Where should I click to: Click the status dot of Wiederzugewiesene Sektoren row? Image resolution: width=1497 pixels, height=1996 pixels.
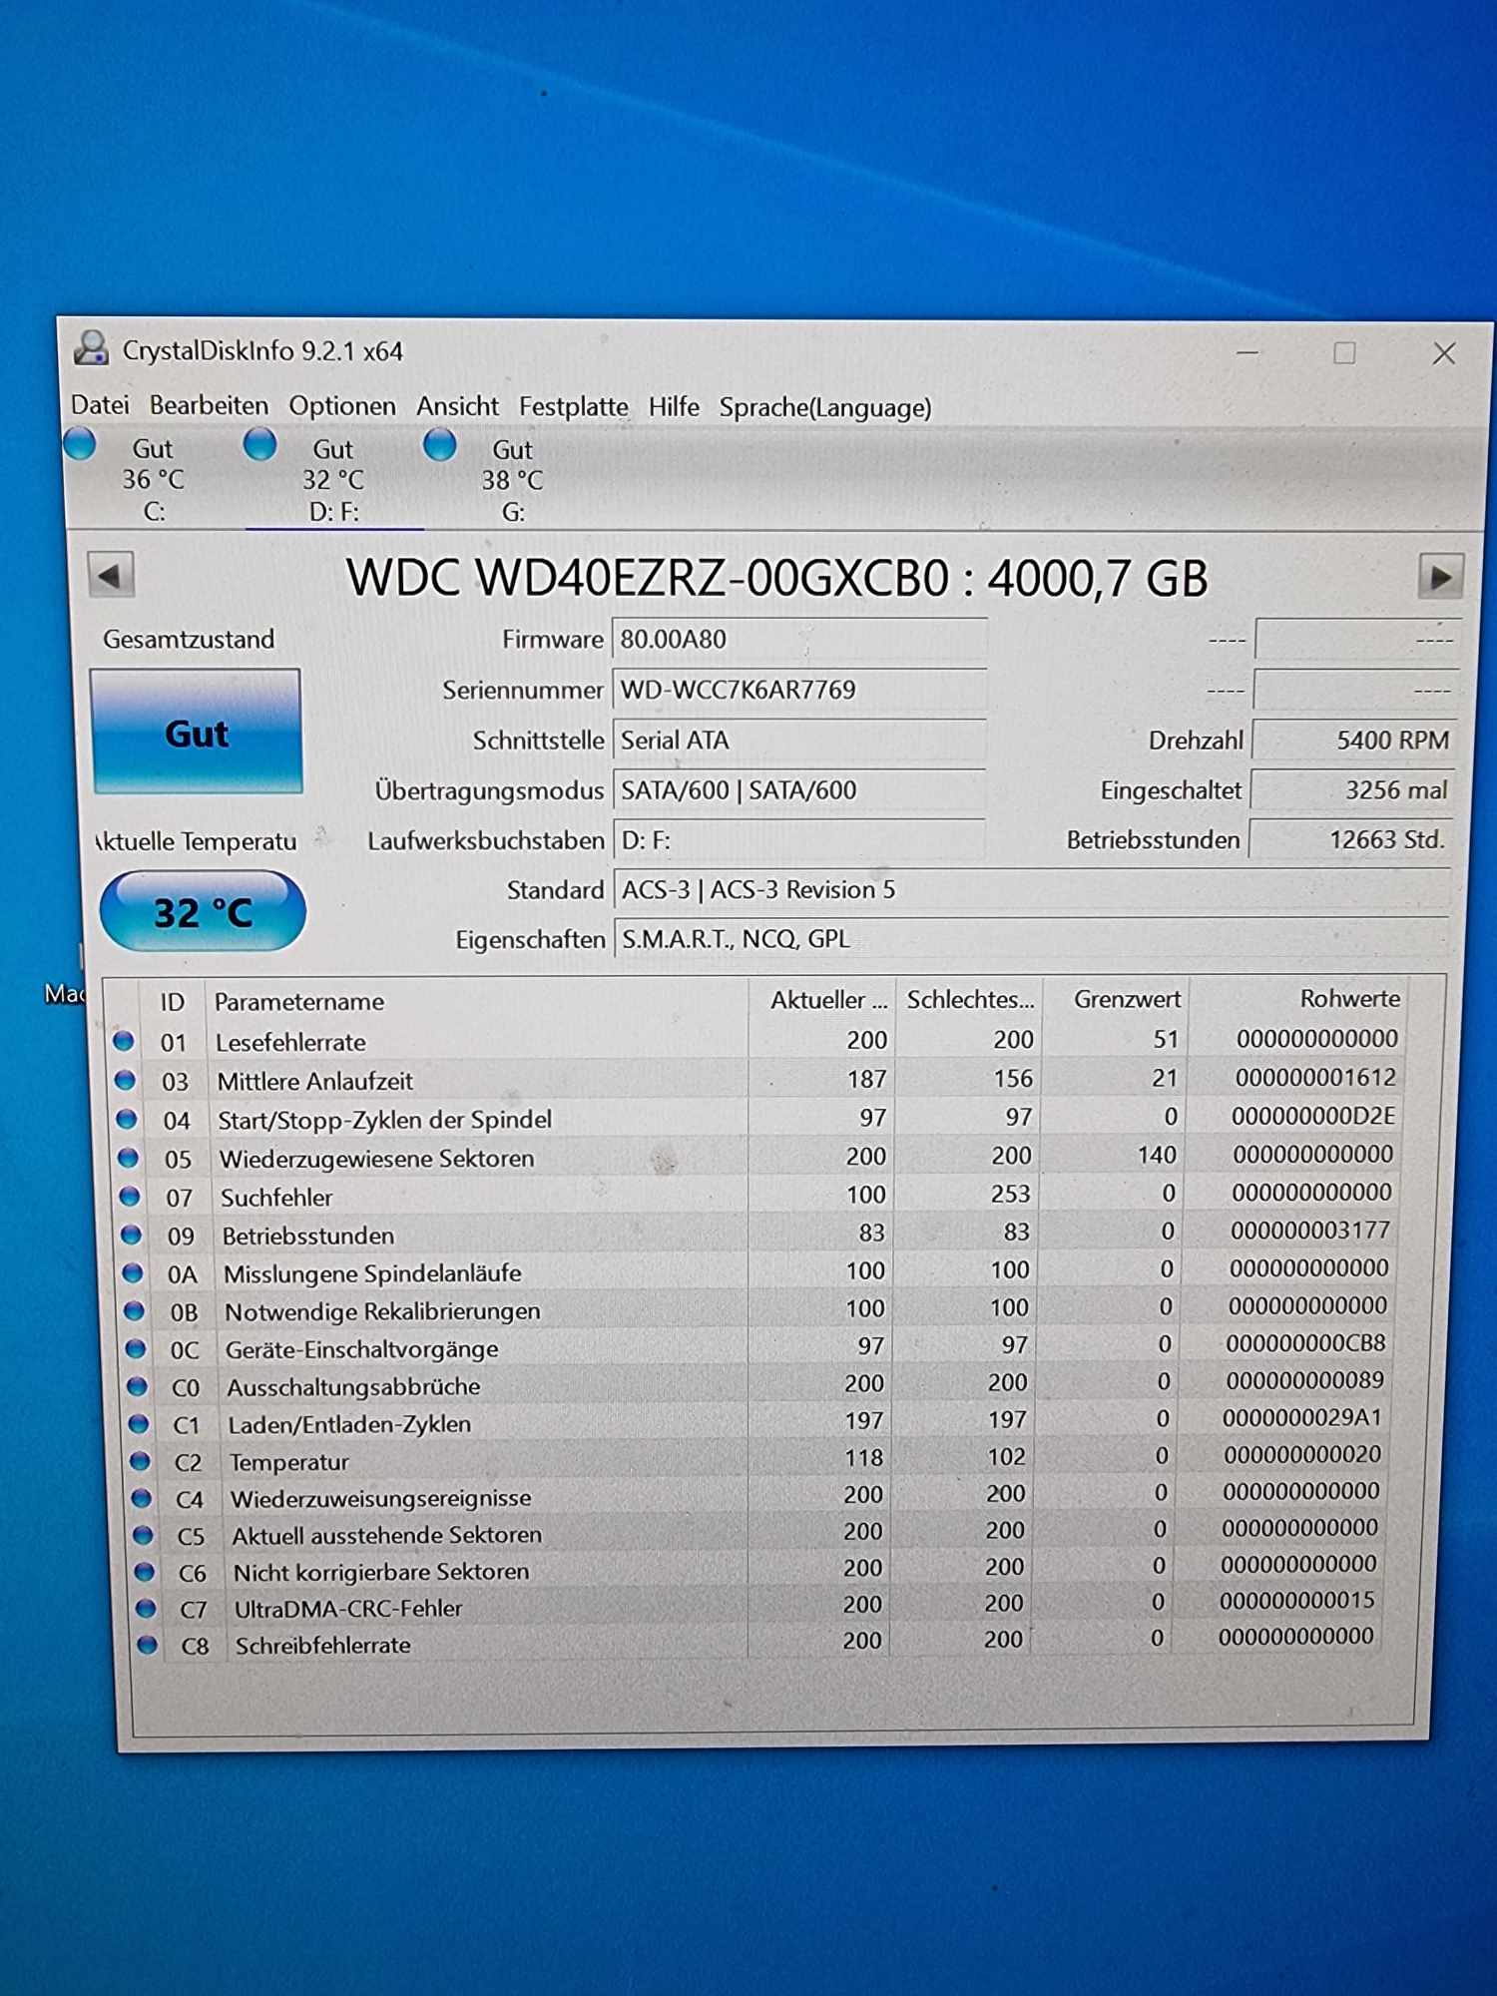coord(128,1158)
